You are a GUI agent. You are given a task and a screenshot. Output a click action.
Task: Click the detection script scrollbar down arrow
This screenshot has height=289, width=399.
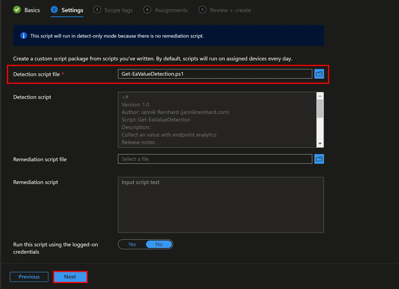point(320,144)
